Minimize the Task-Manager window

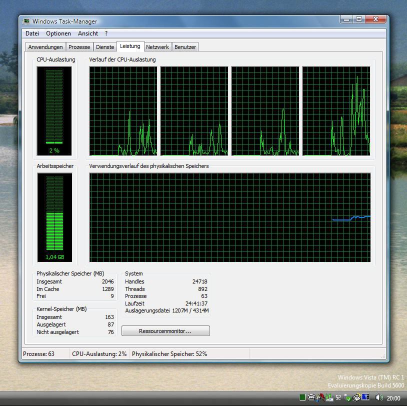(346, 19)
